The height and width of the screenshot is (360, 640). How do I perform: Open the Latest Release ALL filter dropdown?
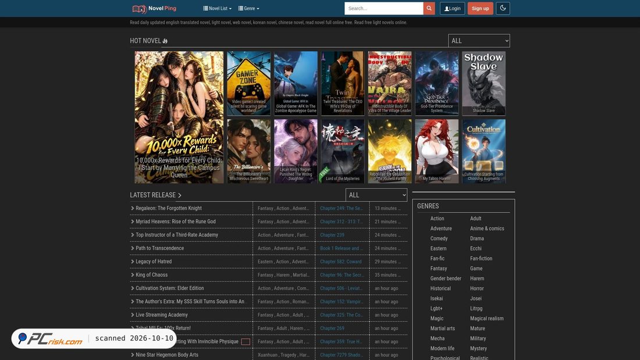pyautogui.click(x=376, y=195)
